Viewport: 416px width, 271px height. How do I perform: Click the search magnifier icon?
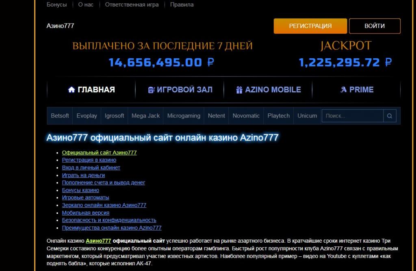(390, 116)
